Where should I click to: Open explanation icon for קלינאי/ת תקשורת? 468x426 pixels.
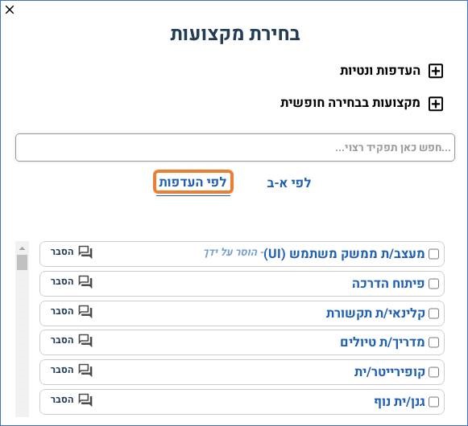pyautogui.click(x=85, y=311)
